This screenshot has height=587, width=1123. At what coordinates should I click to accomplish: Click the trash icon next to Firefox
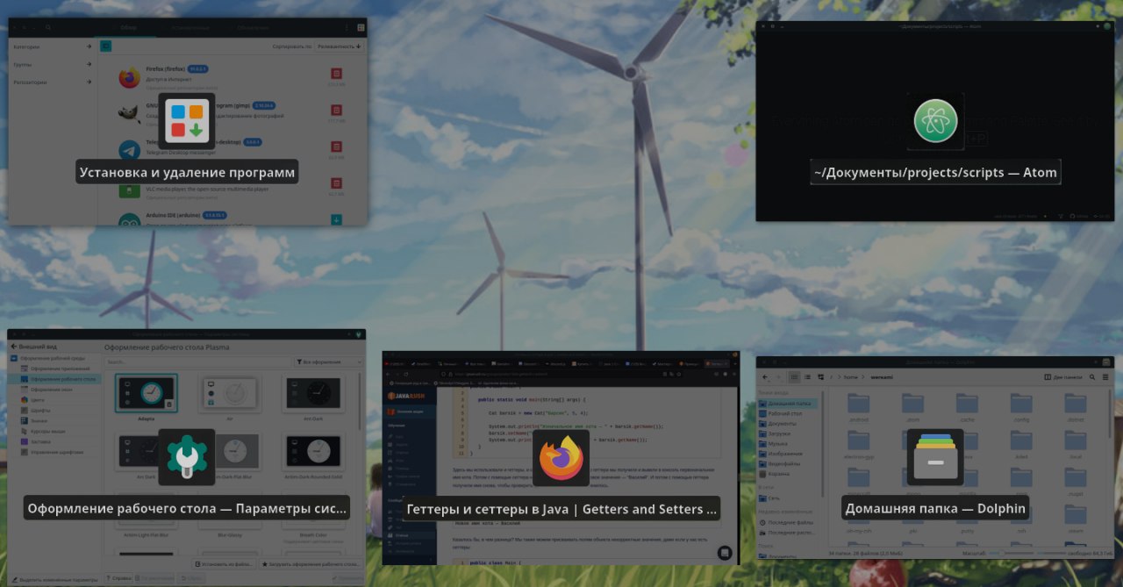pyautogui.click(x=336, y=75)
